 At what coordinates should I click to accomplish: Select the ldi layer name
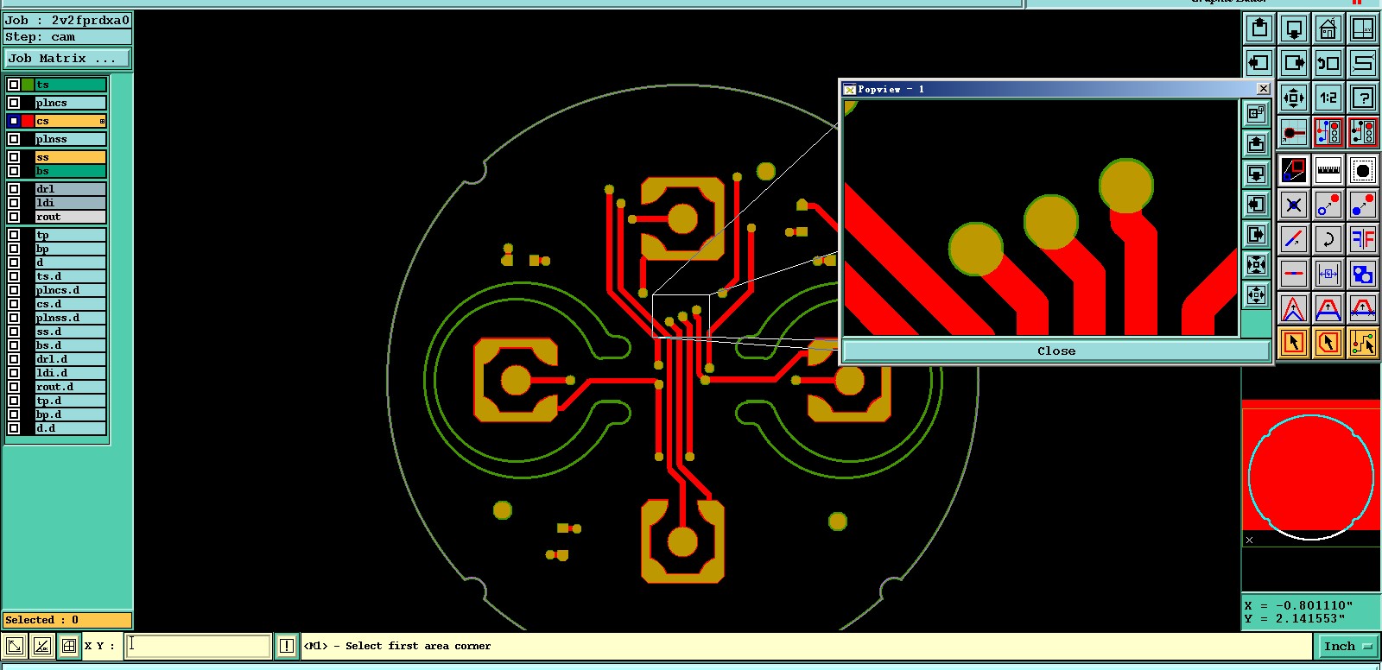tap(71, 203)
